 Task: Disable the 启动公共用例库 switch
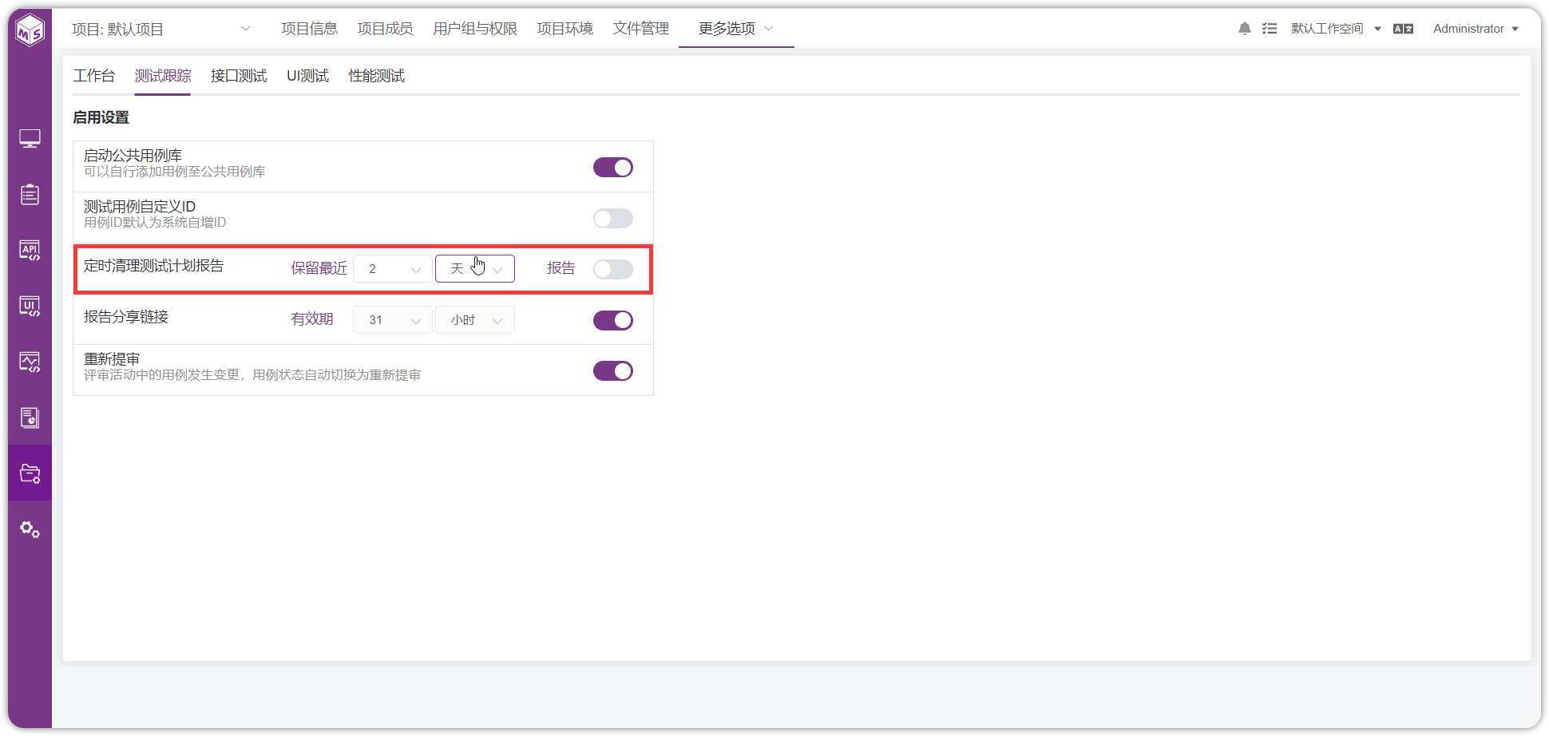point(613,167)
